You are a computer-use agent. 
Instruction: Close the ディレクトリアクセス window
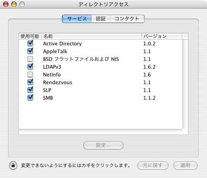[x=6, y=4]
